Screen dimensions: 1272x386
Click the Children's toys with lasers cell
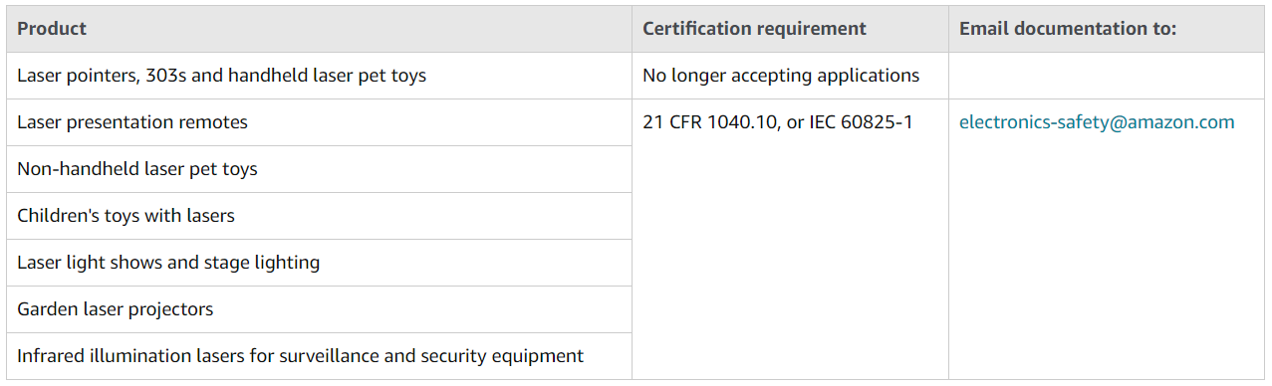point(319,216)
